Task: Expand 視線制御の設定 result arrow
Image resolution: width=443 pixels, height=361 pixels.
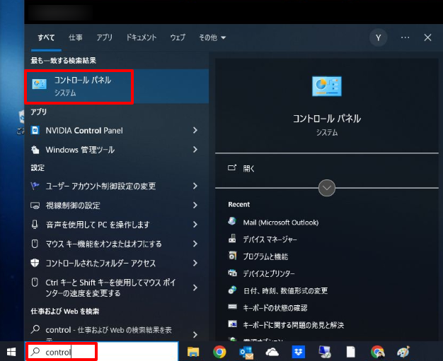Action: 195,206
